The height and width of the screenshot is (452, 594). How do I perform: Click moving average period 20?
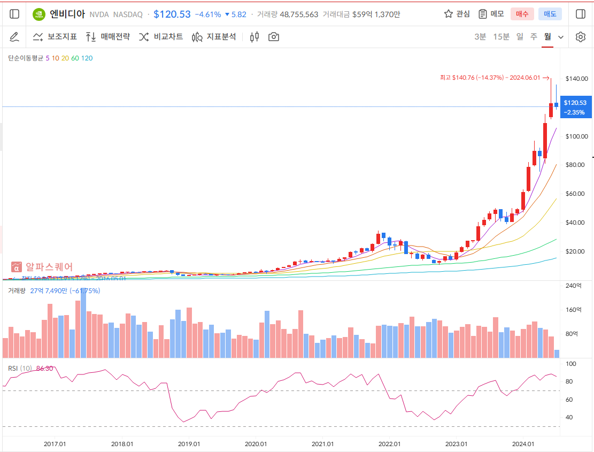point(65,58)
